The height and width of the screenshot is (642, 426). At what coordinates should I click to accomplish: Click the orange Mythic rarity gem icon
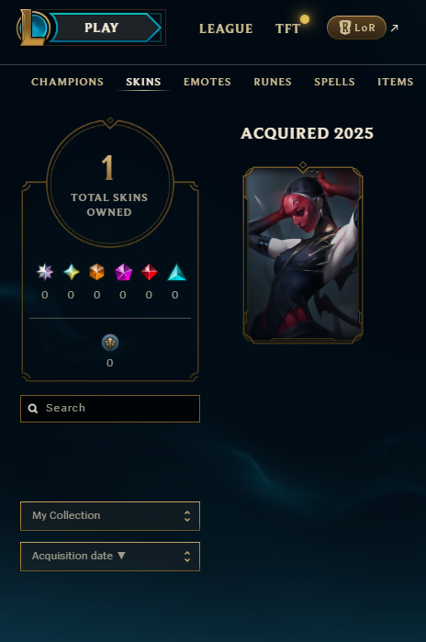point(97,272)
